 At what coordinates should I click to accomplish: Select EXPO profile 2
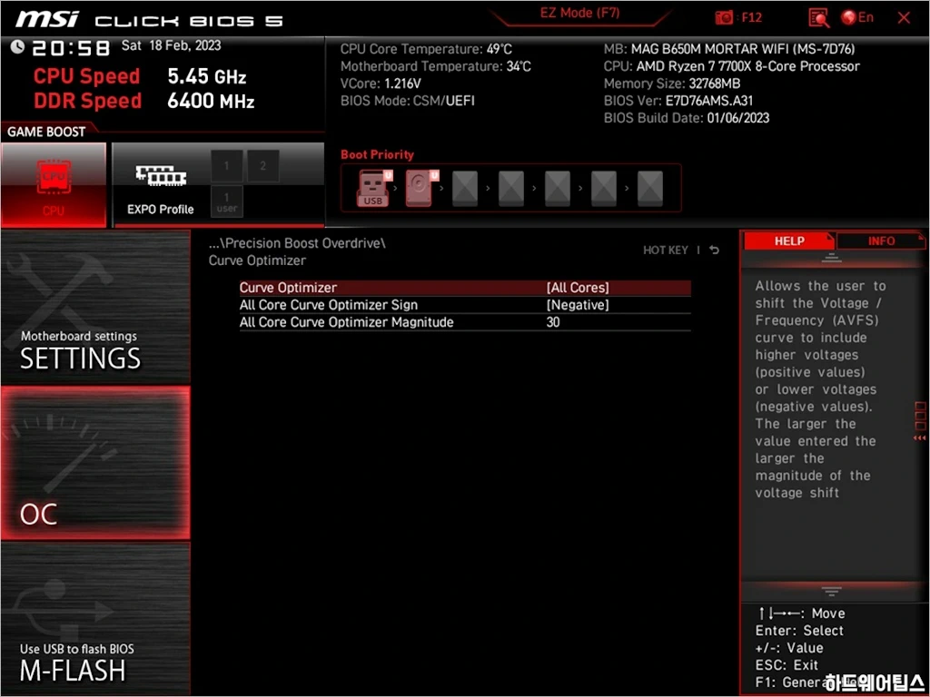point(262,166)
